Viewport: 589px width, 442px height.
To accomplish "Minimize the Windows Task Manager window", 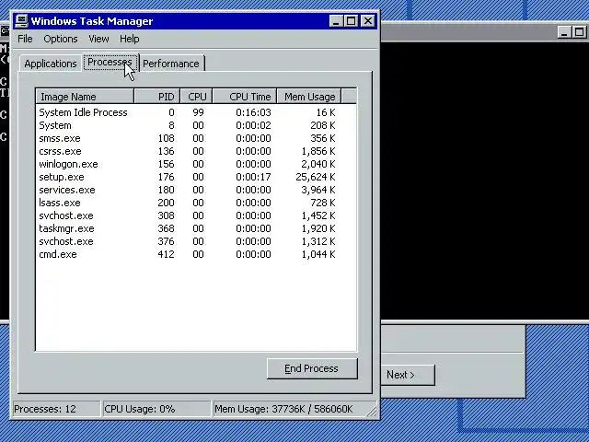I will click(x=337, y=21).
